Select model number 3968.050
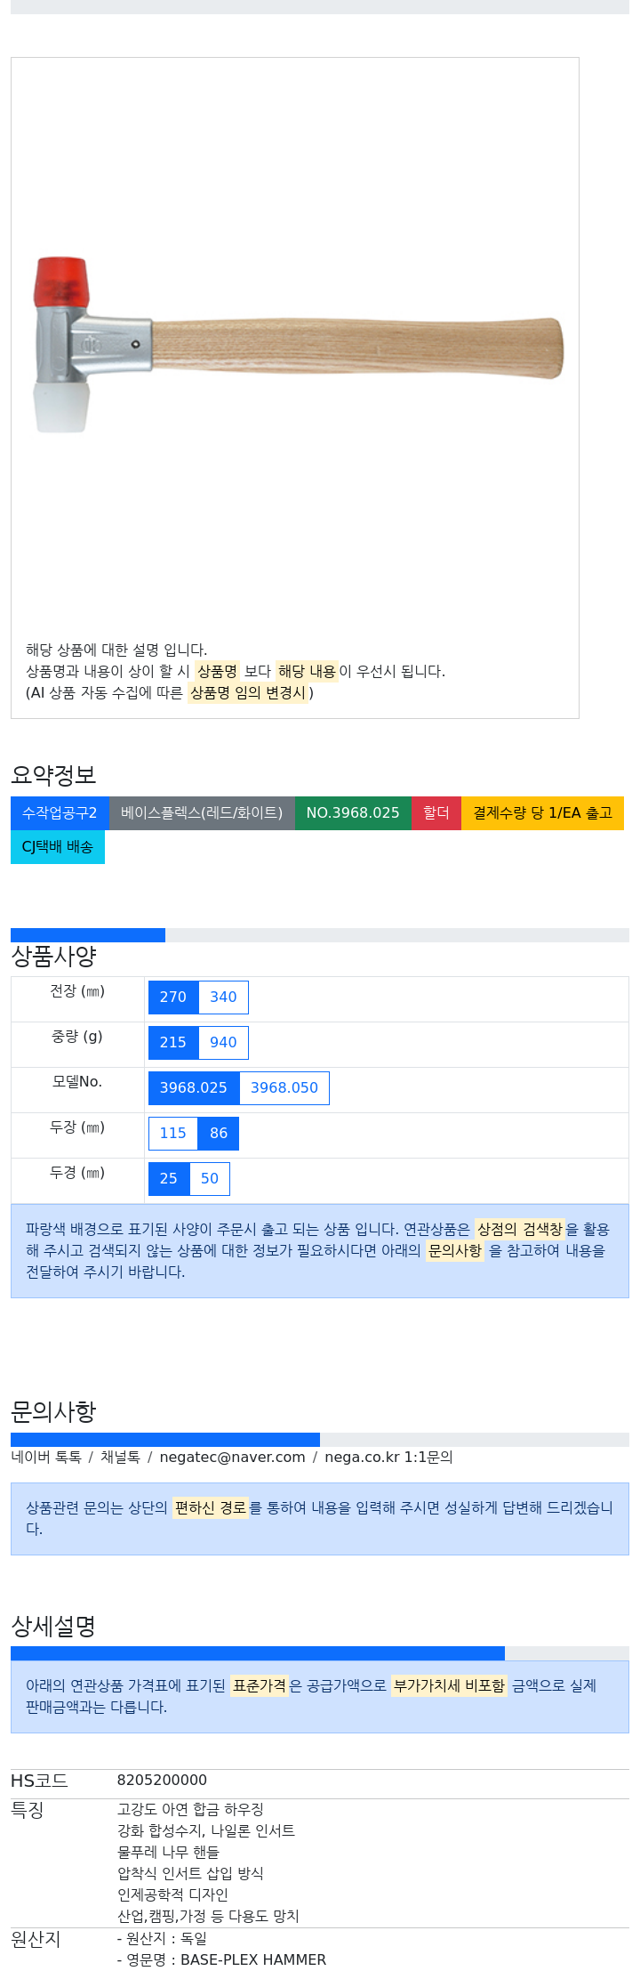 coord(284,1088)
